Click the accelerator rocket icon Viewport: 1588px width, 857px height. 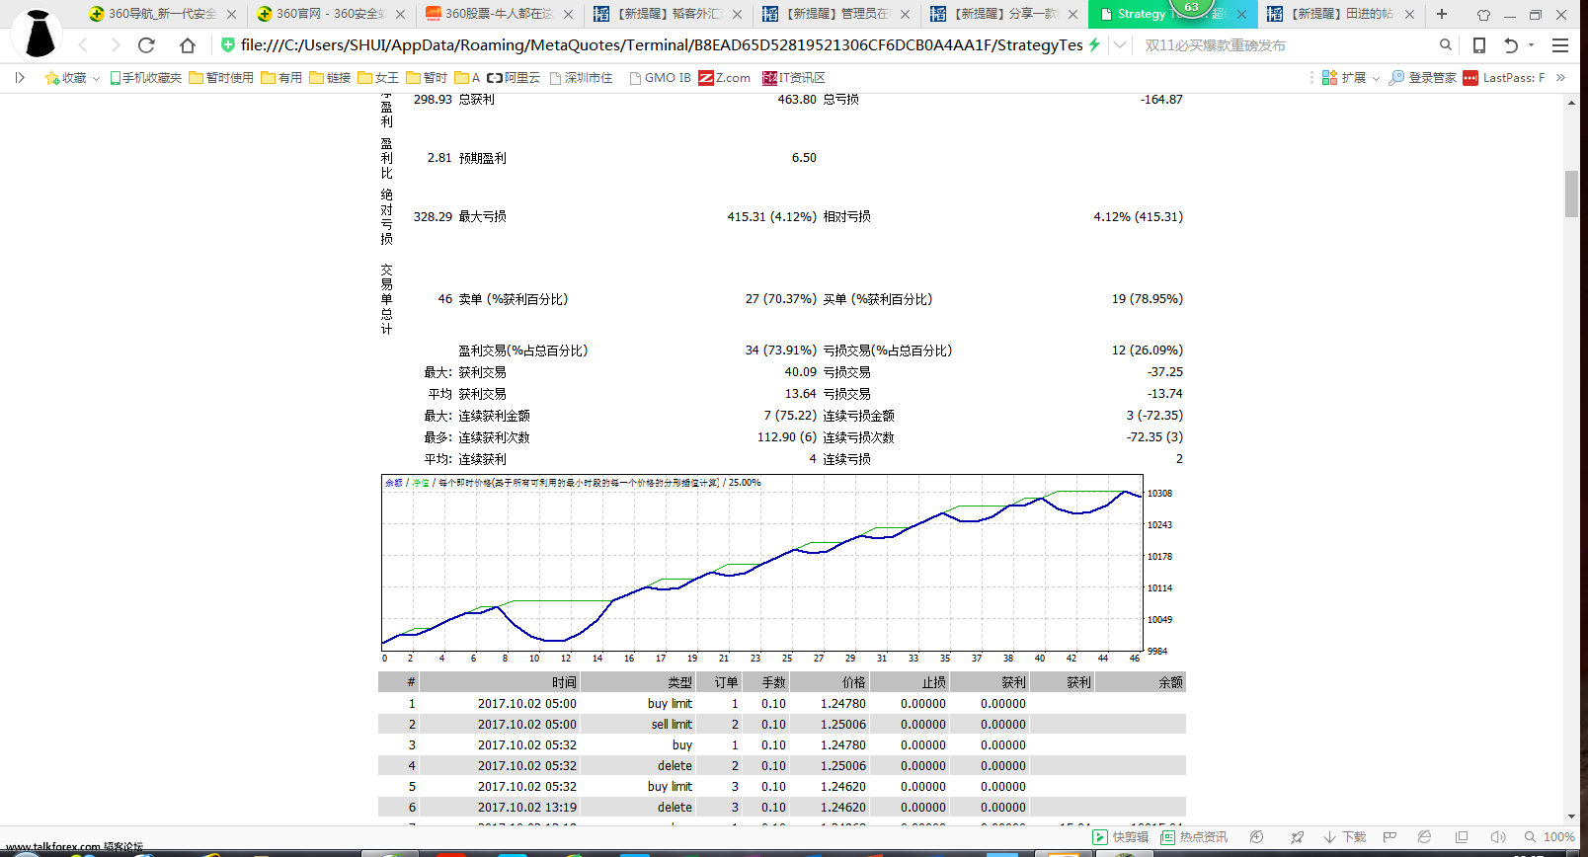click(1297, 837)
